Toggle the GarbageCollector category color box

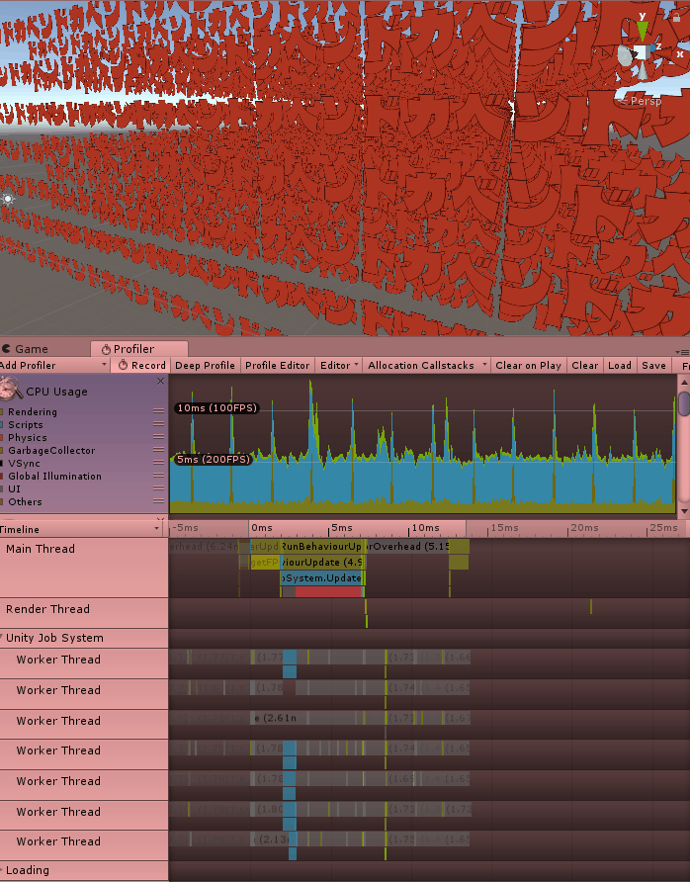click(x=2, y=451)
